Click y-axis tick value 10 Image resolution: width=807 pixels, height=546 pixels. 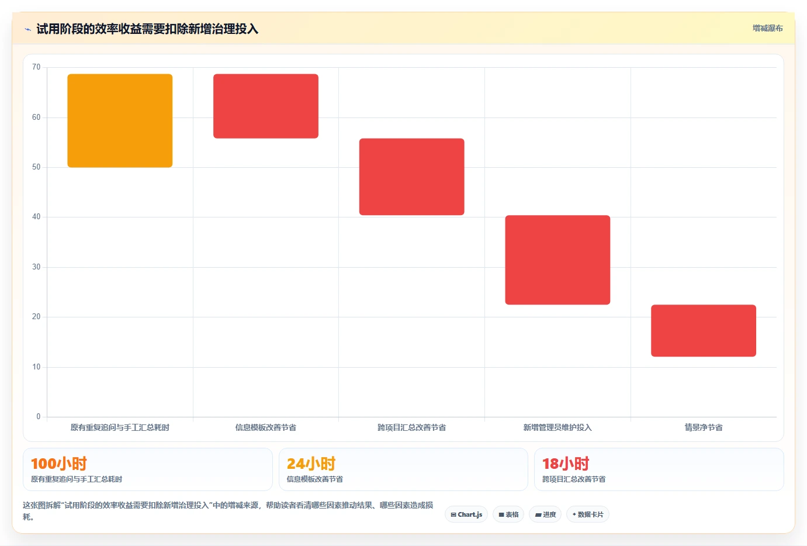coord(36,367)
